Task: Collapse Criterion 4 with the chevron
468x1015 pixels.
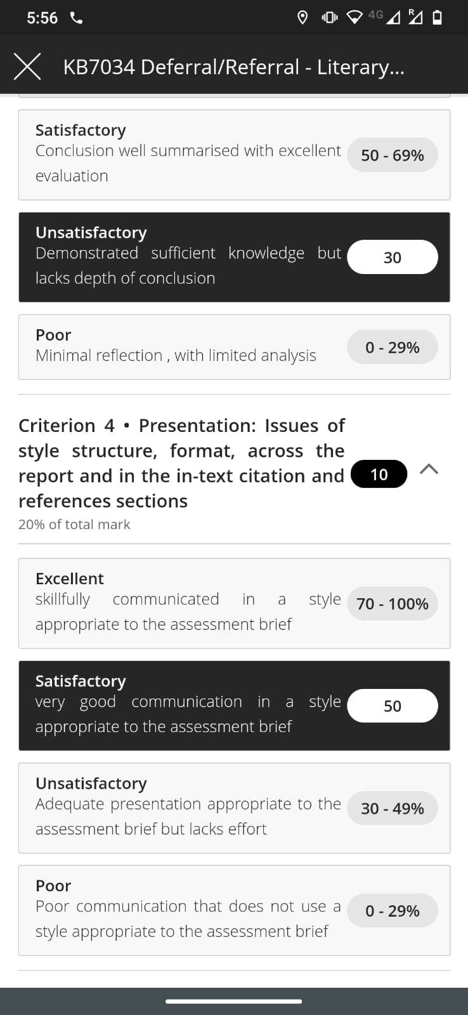Action: point(429,469)
